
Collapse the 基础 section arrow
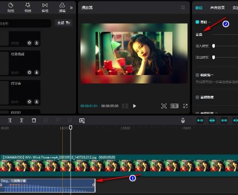pyautogui.click(x=209, y=22)
